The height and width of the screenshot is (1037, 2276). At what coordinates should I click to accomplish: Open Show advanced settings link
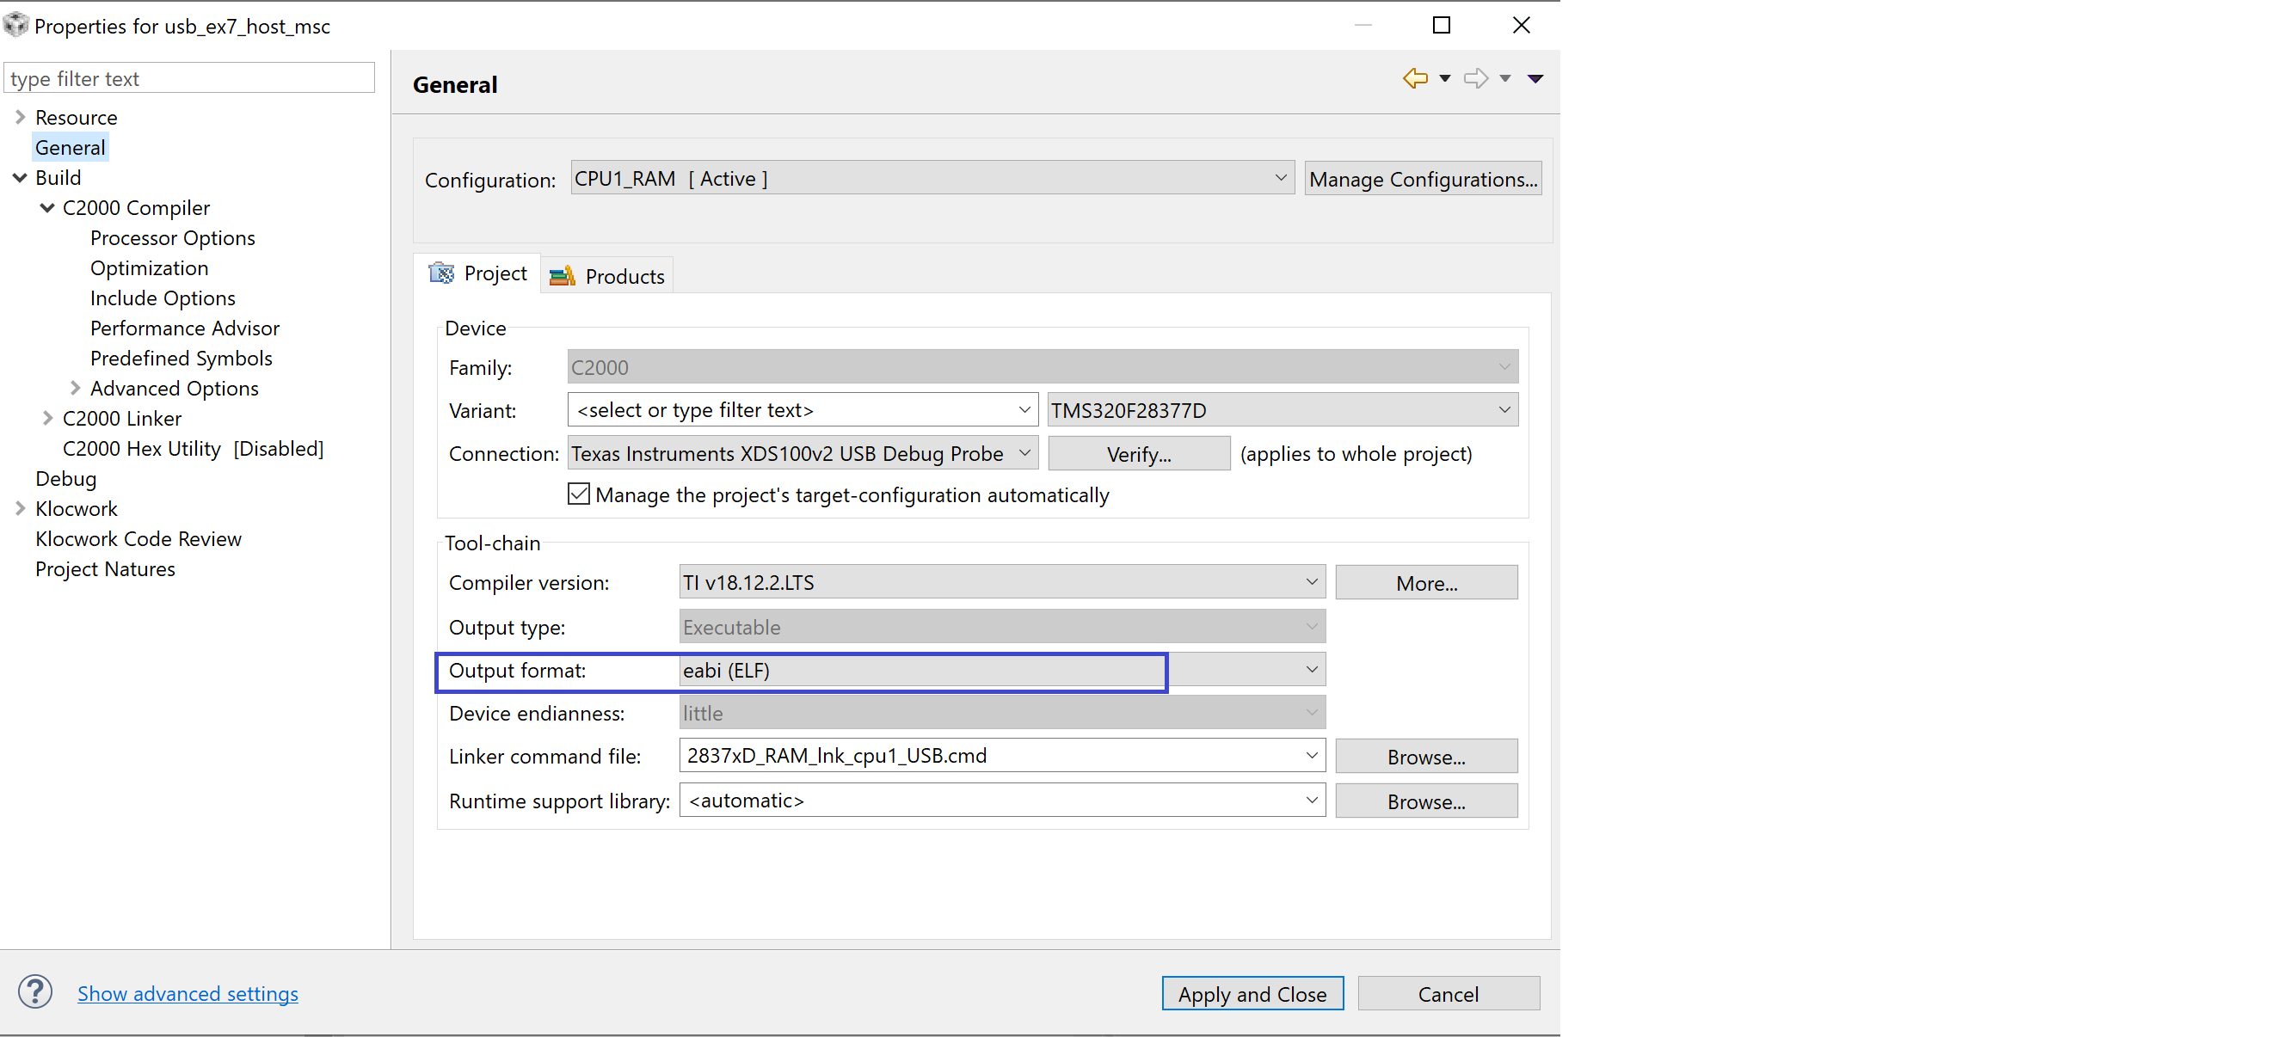point(188,993)
